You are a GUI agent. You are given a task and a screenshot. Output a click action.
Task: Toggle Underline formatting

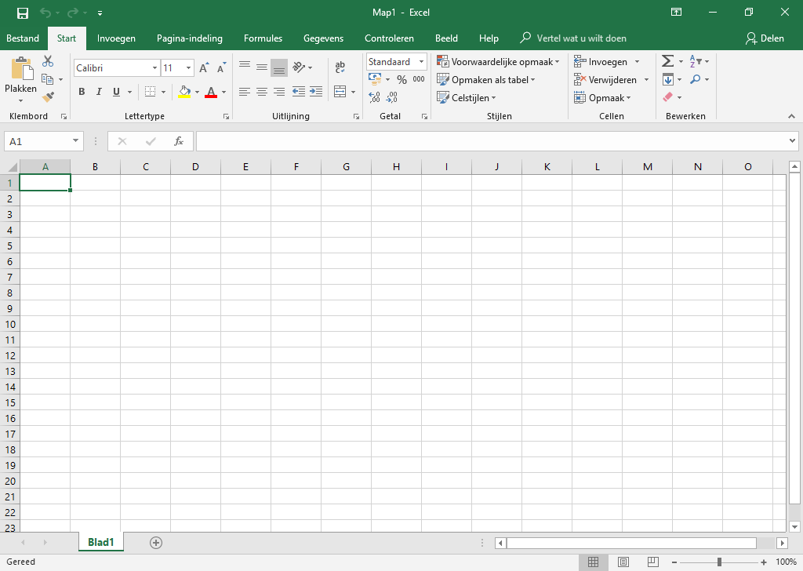coord(116,92)
